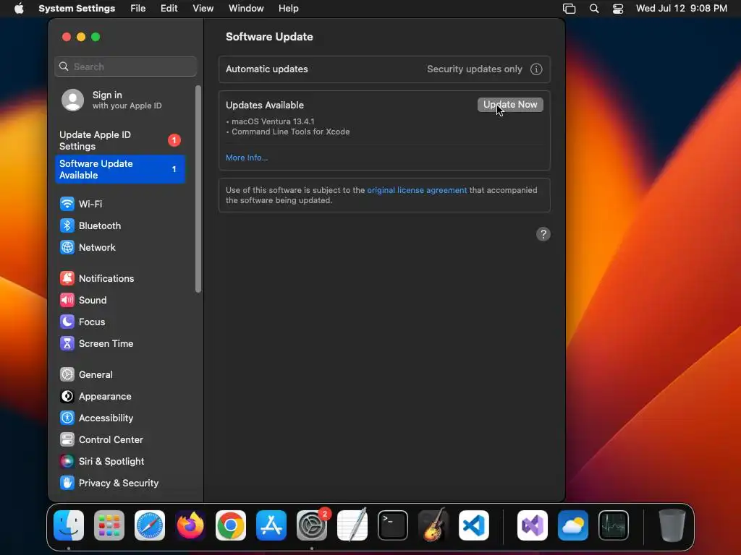Launch Firefox from the Dock

[x=190, y=525]
